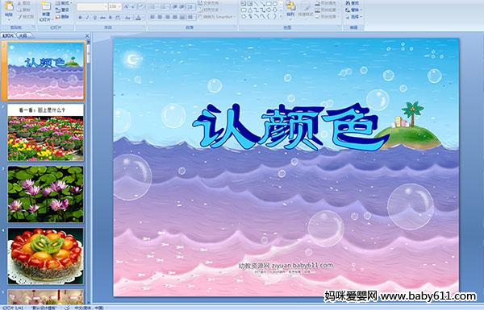This screenshot has width=484, height=310.
Task: Select the rectangle shape in shapes gallery
Action: click(x=269, y=3)
